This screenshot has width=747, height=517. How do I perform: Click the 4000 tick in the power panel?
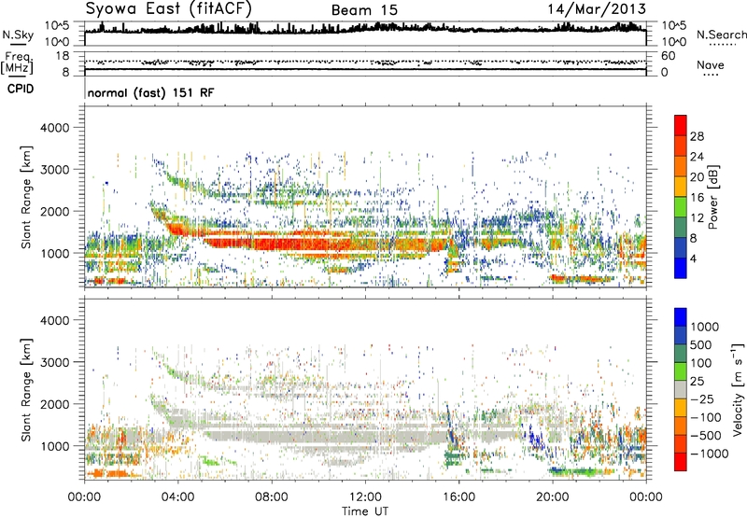tap(54, 128)
